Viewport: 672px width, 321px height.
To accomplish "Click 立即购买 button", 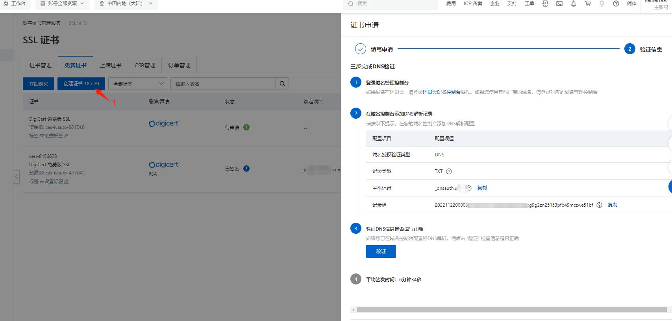I will click(39, 84).
